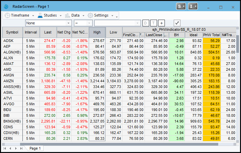
Task: Select the ALXN symbol cell
Action: tap(12, 58)
